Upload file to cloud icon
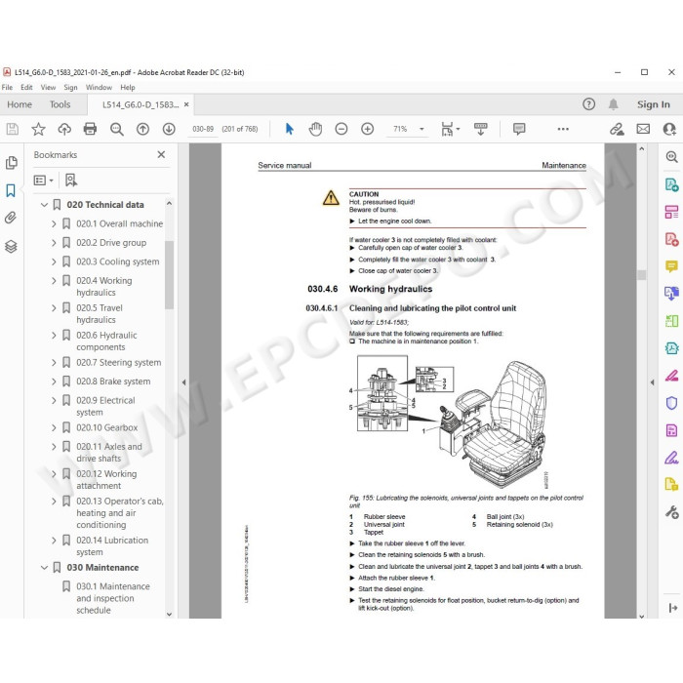This screenshot has width=683, height=683. point(64,129)
